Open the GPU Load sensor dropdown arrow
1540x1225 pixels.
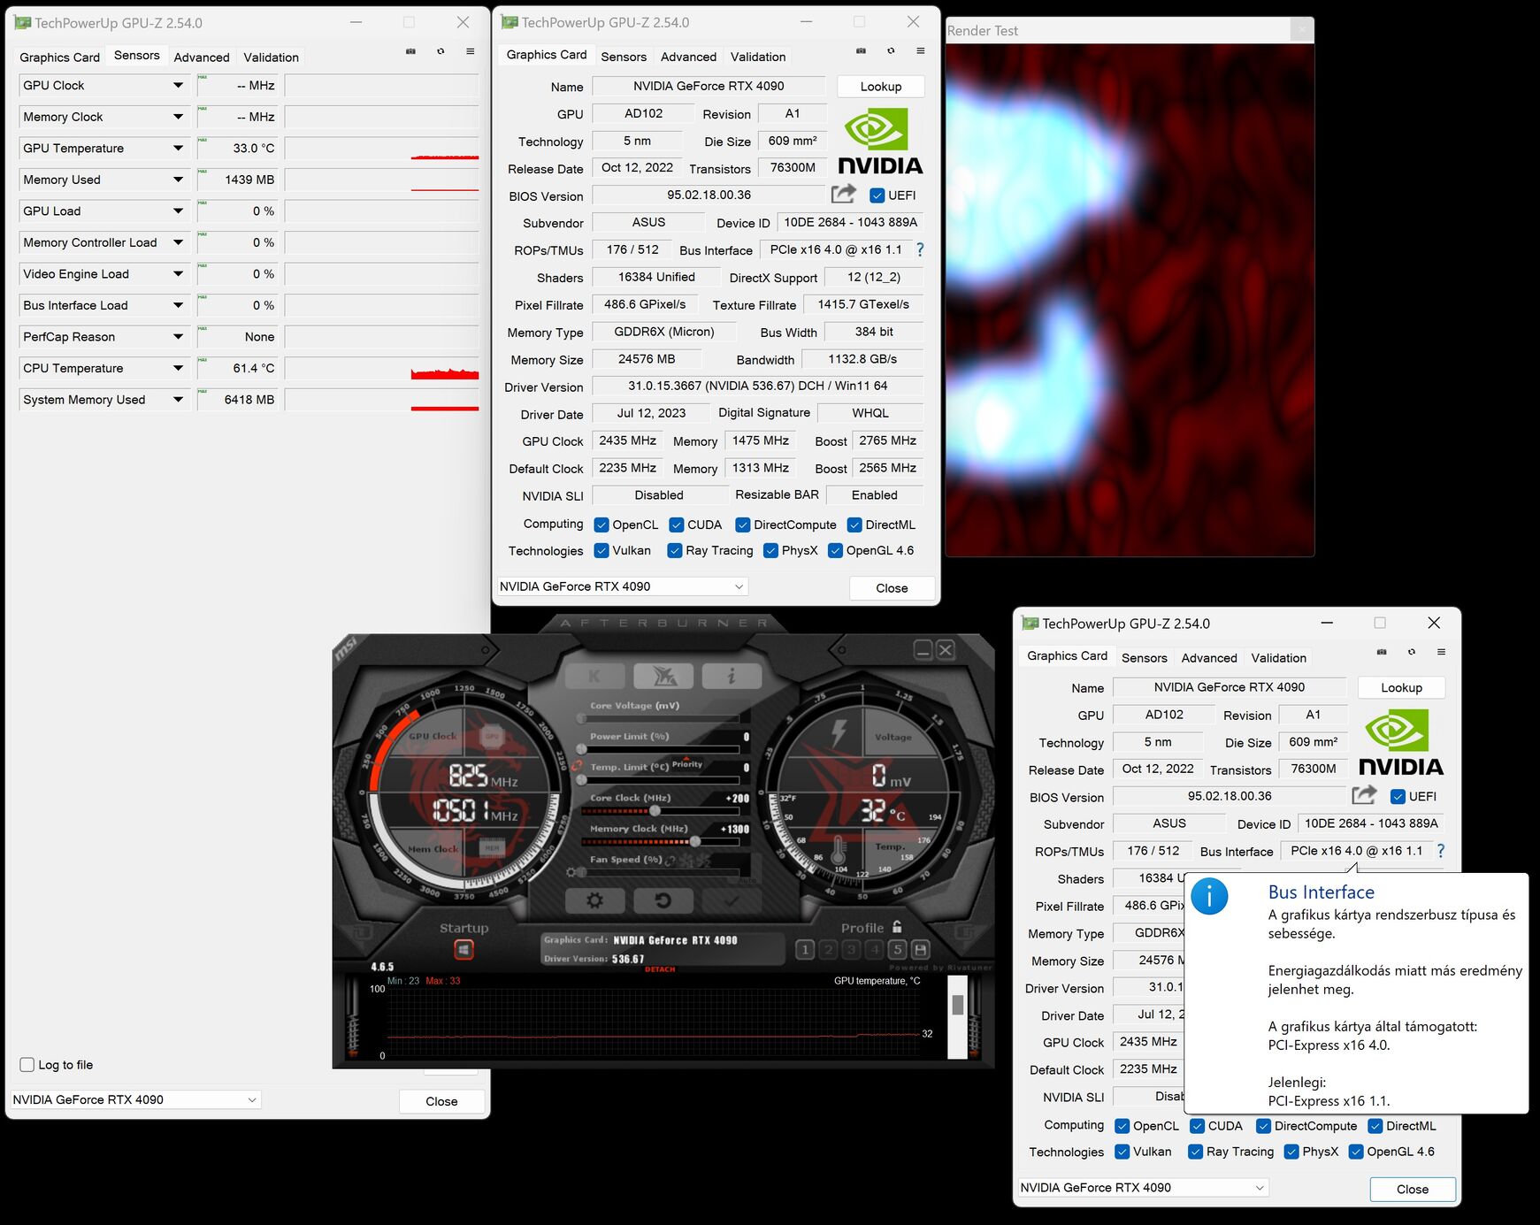(x=178, y=211)
